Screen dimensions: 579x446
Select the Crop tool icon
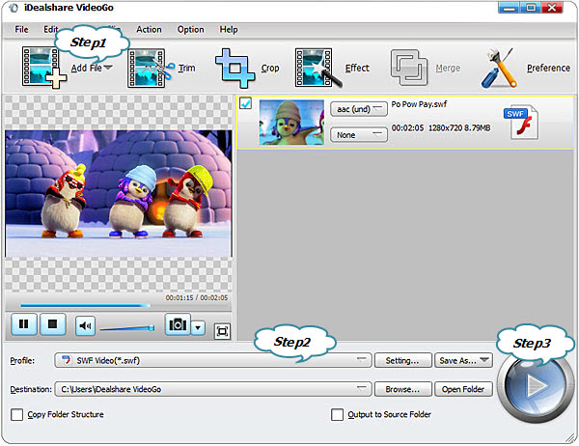pyautogui.click(x=235, y=69)
